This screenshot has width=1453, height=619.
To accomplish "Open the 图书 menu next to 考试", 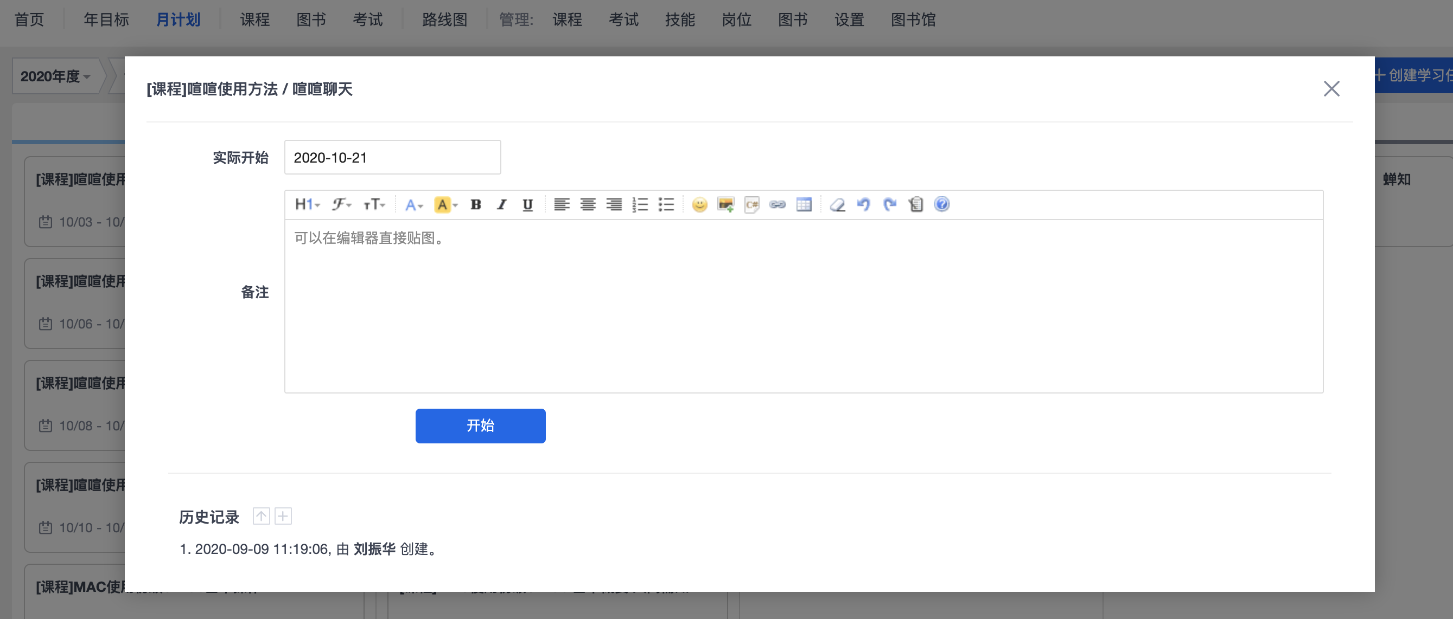I will [311, 20].
